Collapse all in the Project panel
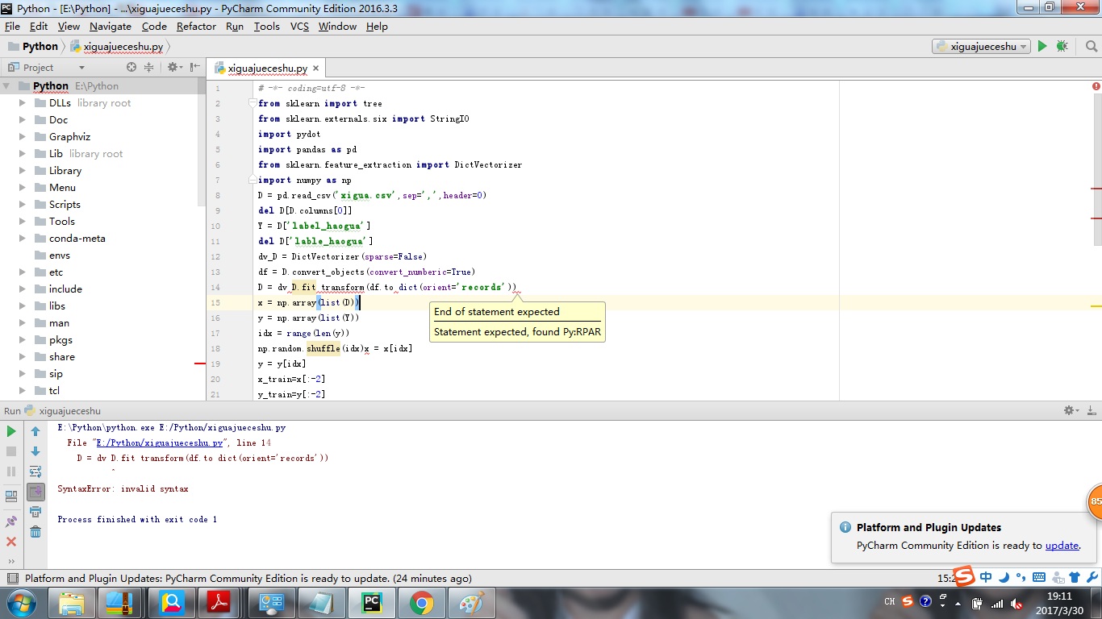 tap(148, 67)
